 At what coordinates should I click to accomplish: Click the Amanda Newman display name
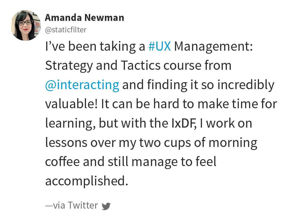point(84,18)
